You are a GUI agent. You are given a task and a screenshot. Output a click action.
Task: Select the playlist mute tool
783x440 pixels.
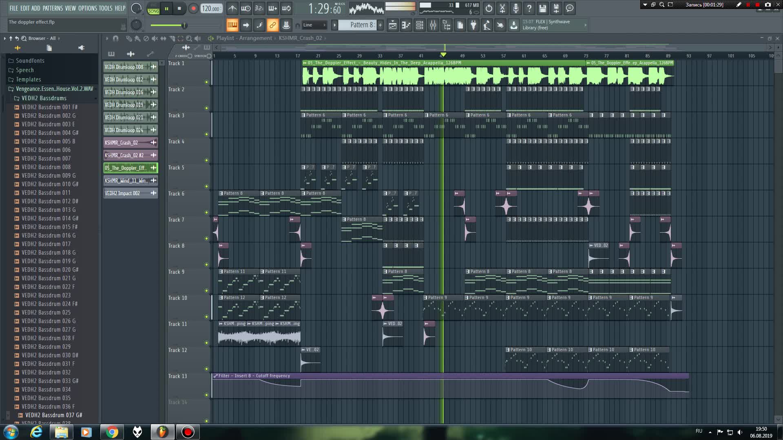point(155,38)
